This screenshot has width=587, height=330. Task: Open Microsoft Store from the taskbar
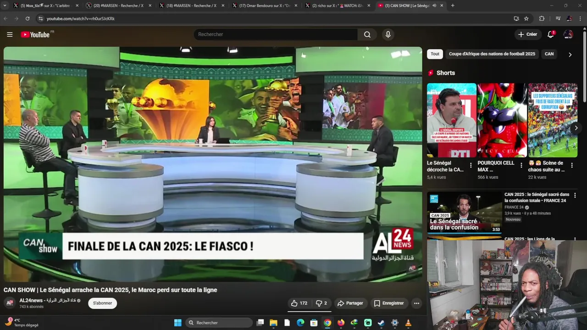[x=314, y=323]
